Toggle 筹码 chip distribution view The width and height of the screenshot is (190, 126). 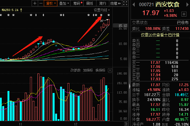click(x=78, y=3)
